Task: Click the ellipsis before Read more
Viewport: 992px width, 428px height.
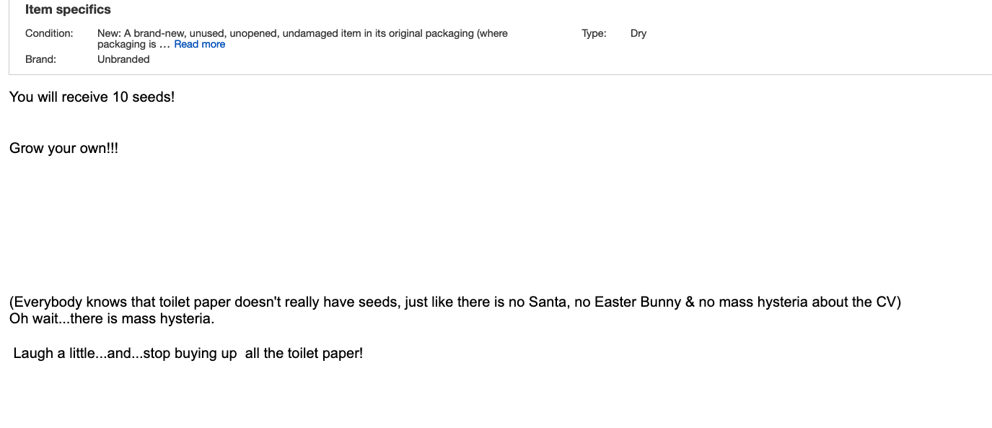Action: pyautogui.click(x=164, y=45)
